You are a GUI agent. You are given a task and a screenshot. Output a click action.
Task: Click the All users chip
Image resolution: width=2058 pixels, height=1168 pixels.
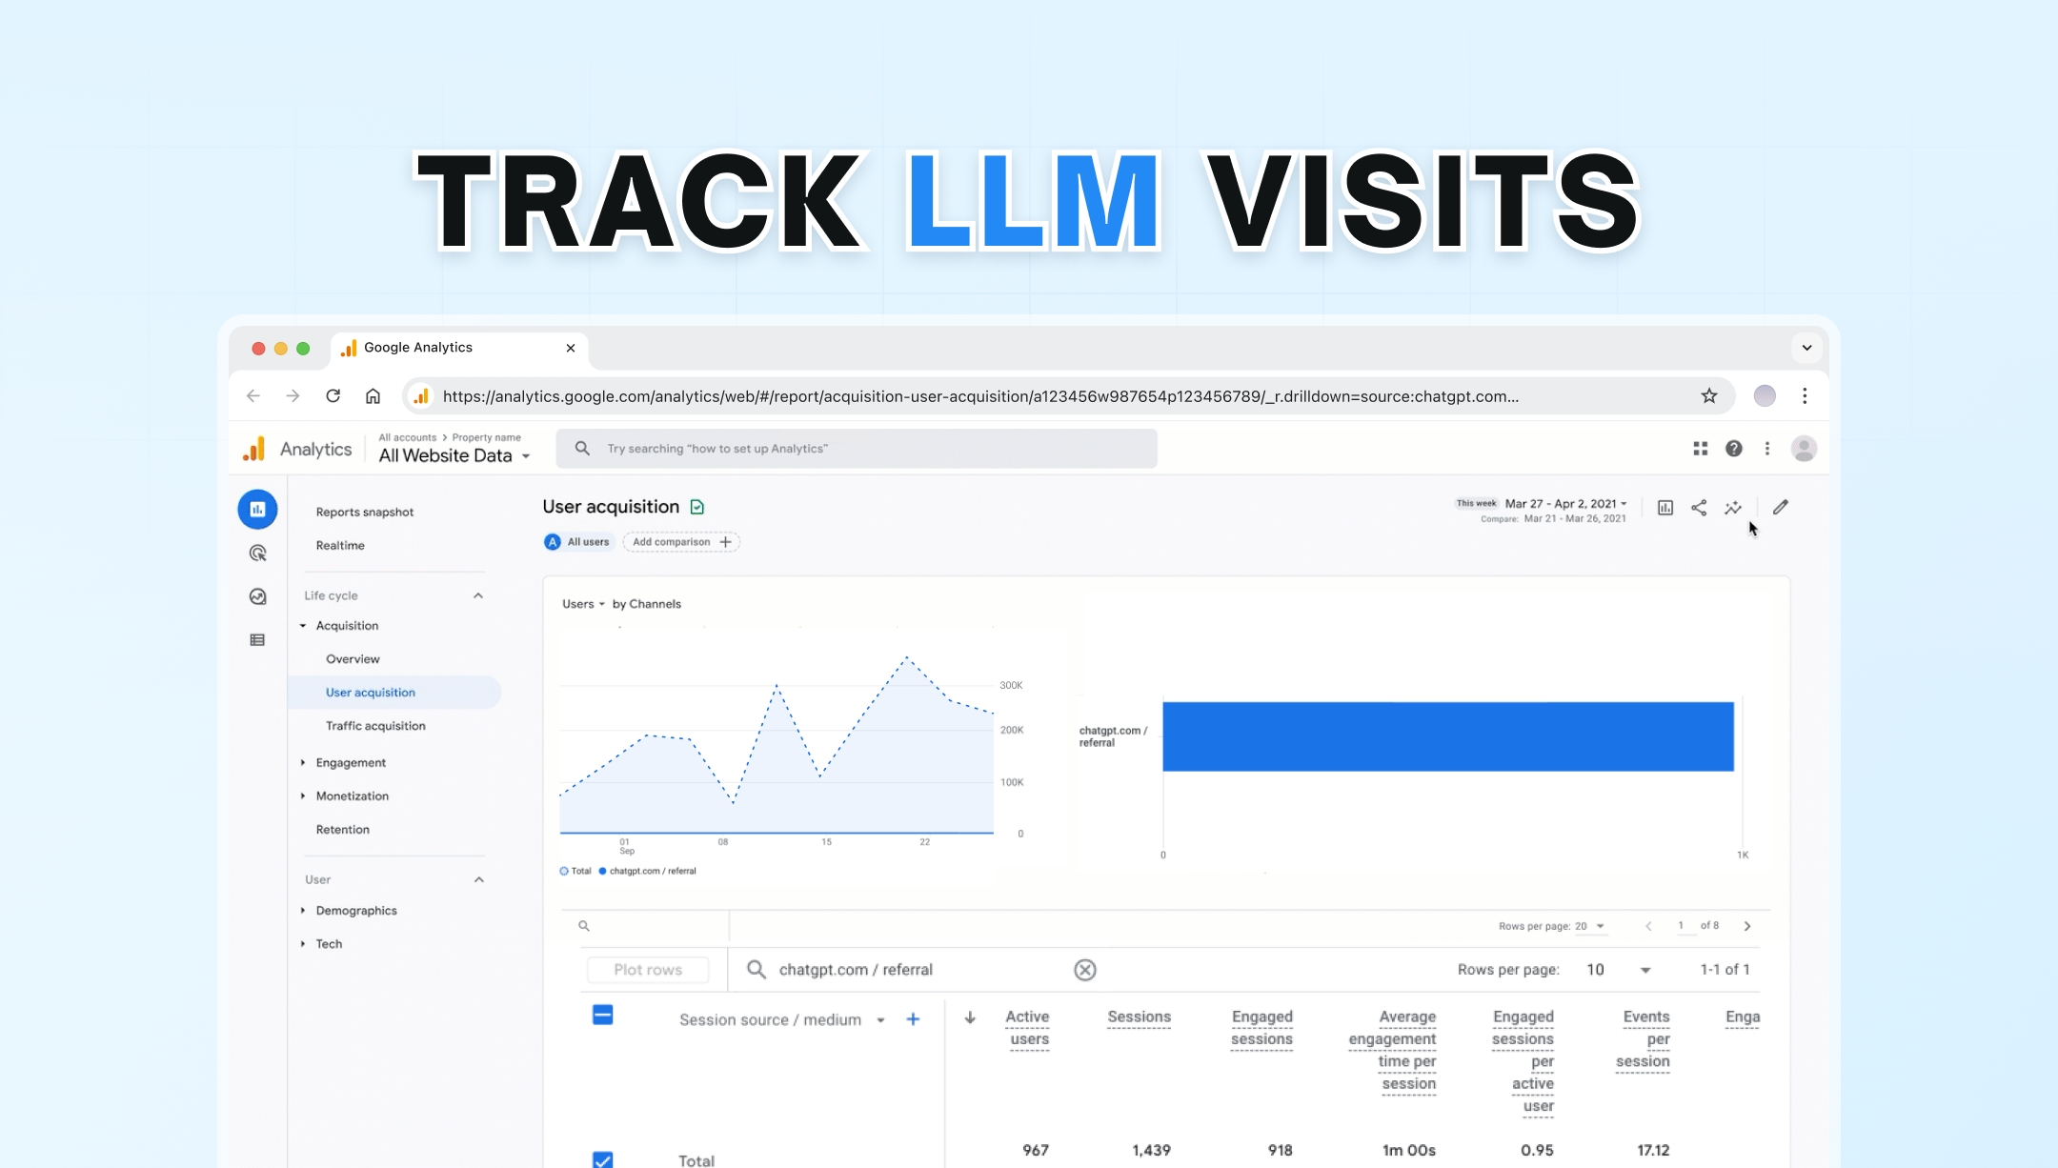pyautogui.click(x=578, y=542)
